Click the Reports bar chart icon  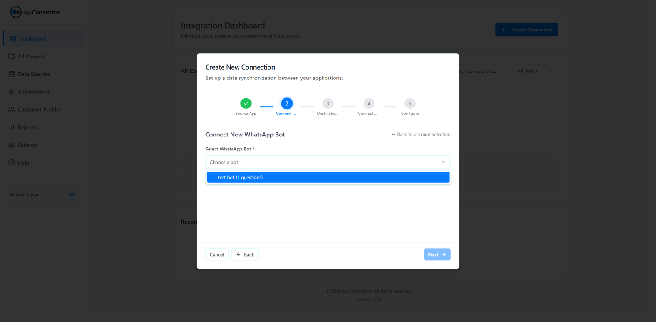[x=12, y=128]
